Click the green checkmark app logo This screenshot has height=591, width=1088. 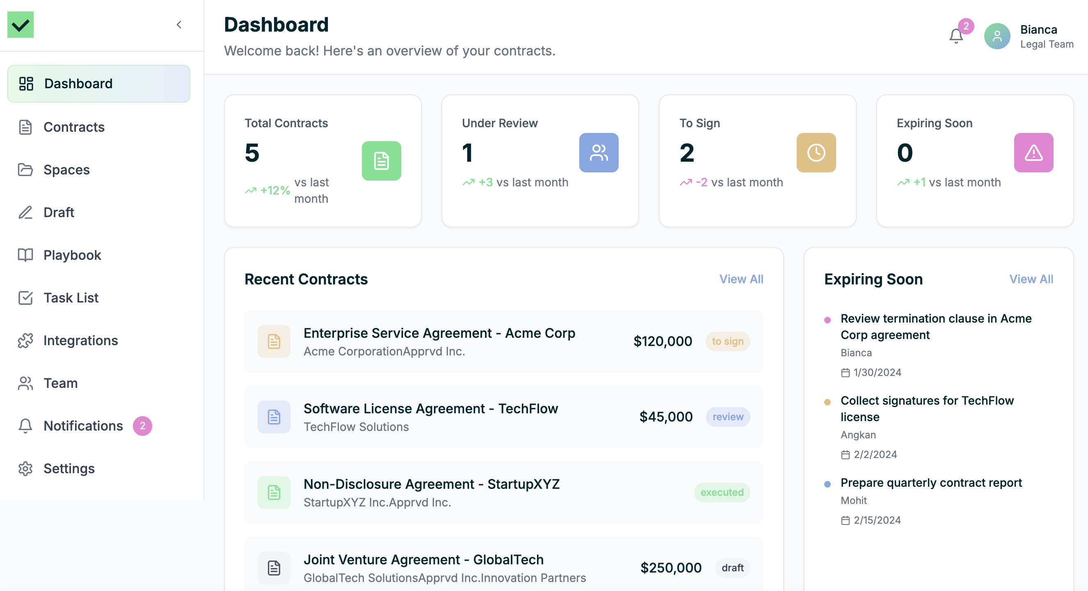21,25
